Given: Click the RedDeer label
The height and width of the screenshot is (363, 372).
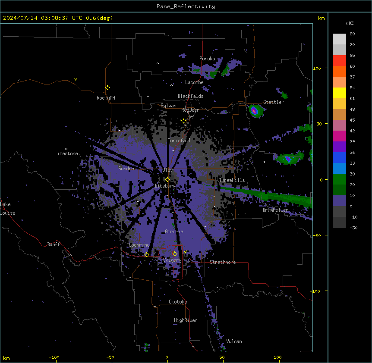Looking at the screenshot, I should [190, 110].
